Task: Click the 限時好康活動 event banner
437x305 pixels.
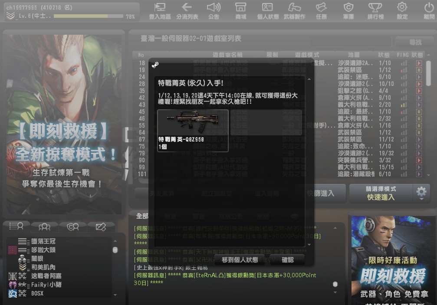Action: coord(393,260)
